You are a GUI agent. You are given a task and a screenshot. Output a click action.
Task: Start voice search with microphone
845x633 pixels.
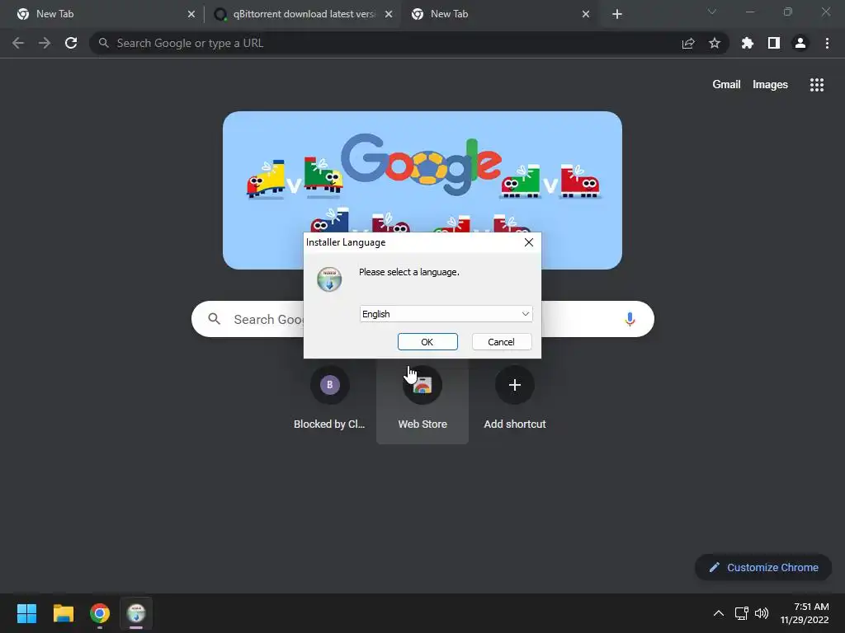[x=630, y=319]
